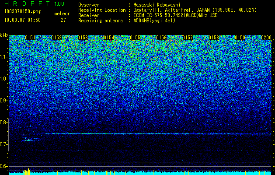Click the 'Ovserver' field label
275x175 pixels.
pyautogui.click(x=89, y=5)
